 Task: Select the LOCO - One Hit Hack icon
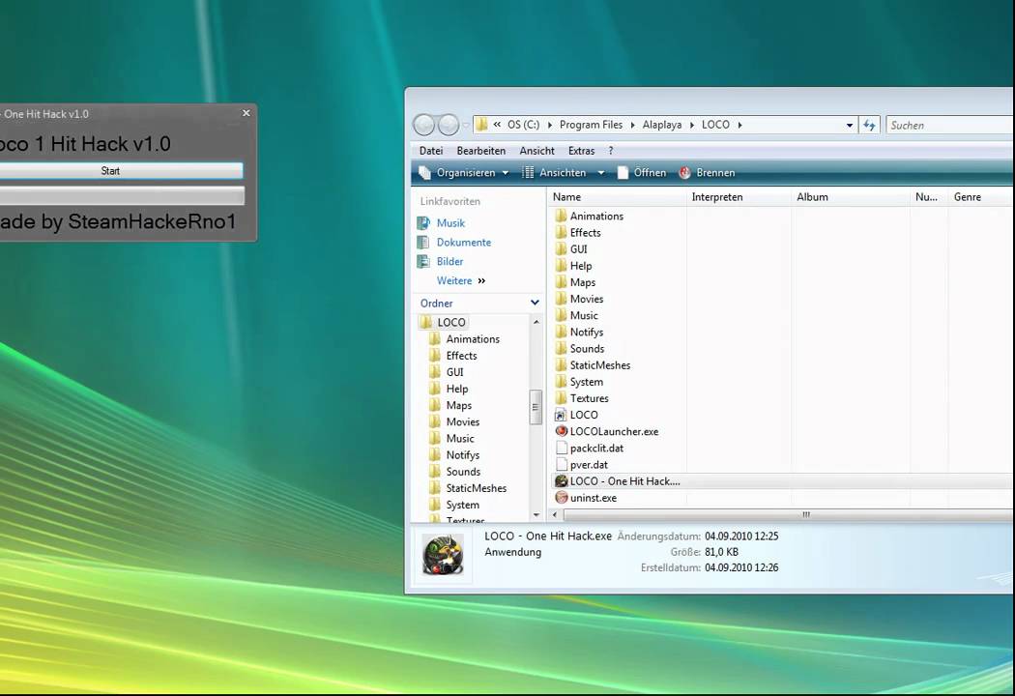point(562,481)
